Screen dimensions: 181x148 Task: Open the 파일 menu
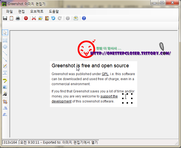pos(9,11)
